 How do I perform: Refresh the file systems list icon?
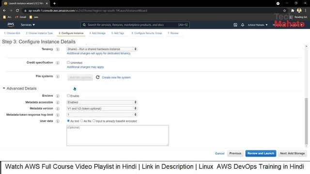point(98,77)
